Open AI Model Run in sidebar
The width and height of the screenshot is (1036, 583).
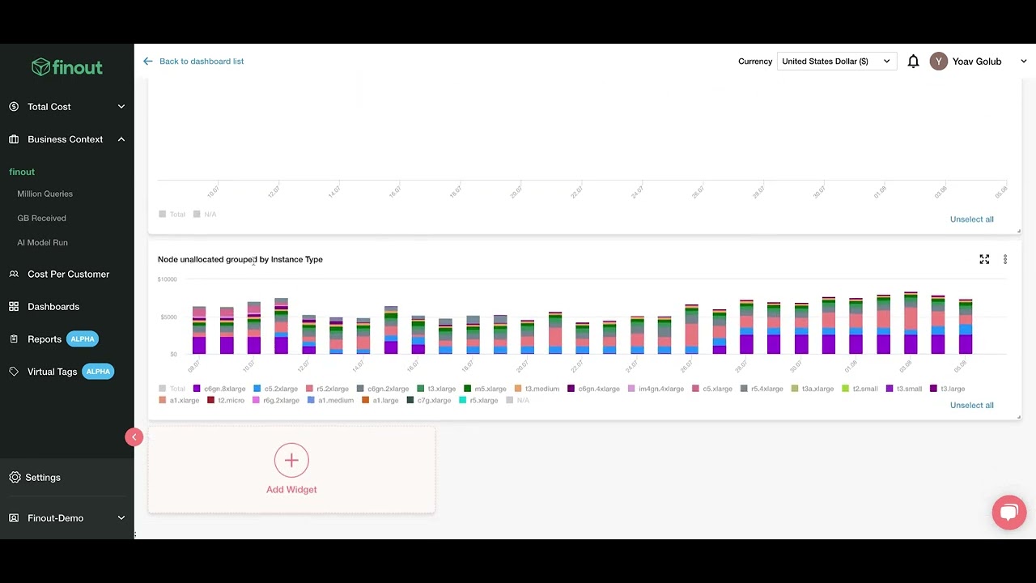tap(43, 242)
